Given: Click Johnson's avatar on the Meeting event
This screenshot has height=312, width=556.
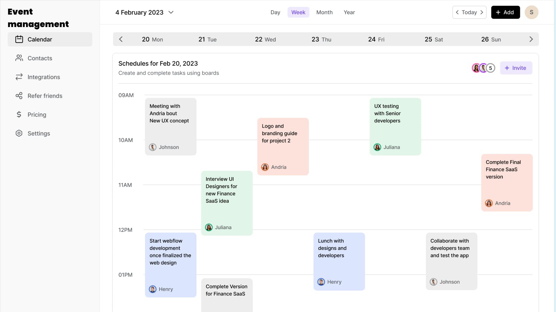Looking at the screenshot, I should (x=153, y=147).
